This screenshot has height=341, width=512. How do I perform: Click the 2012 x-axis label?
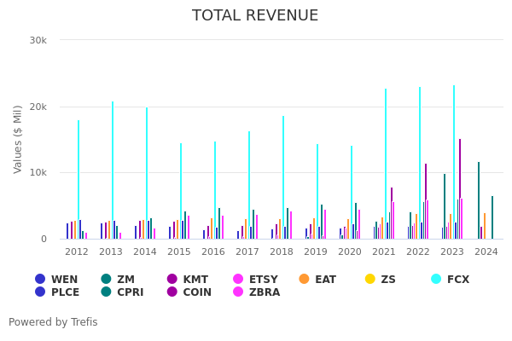point(77,252)
